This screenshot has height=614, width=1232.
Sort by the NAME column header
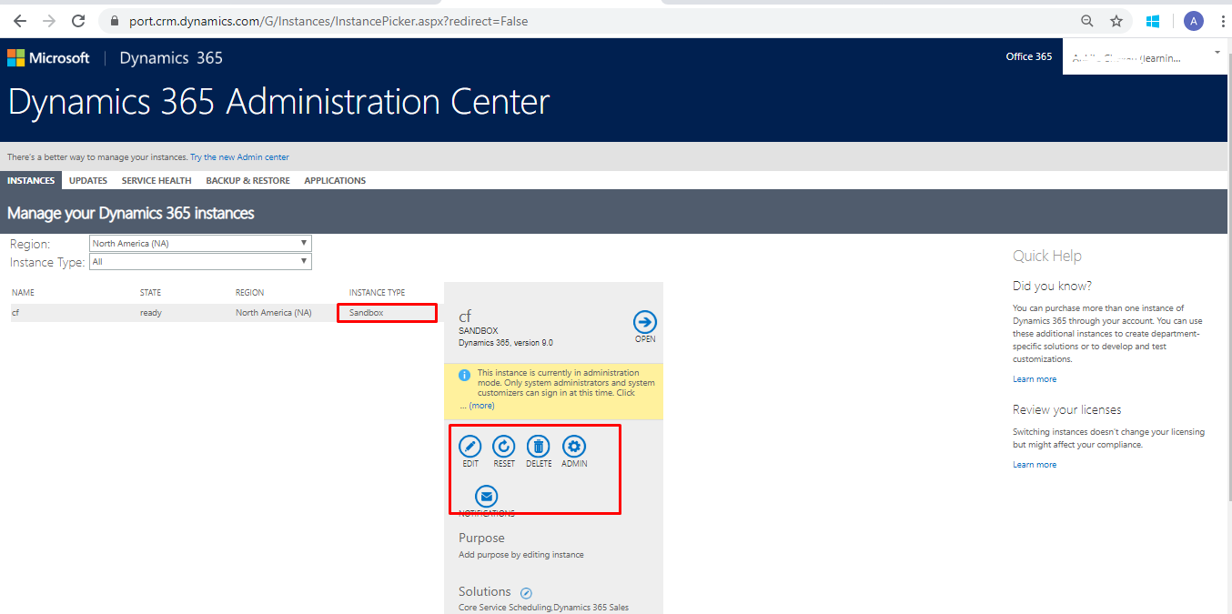[23, 293]
